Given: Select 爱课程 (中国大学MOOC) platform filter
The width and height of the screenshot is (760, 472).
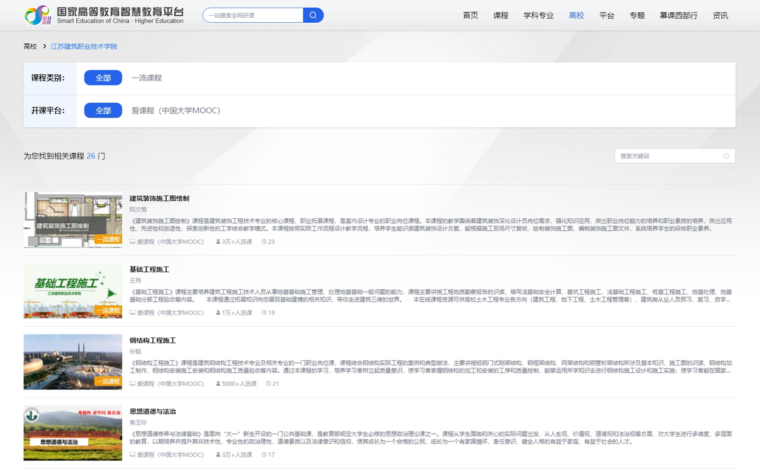Looking at the screenshot, I should [176, 110].
